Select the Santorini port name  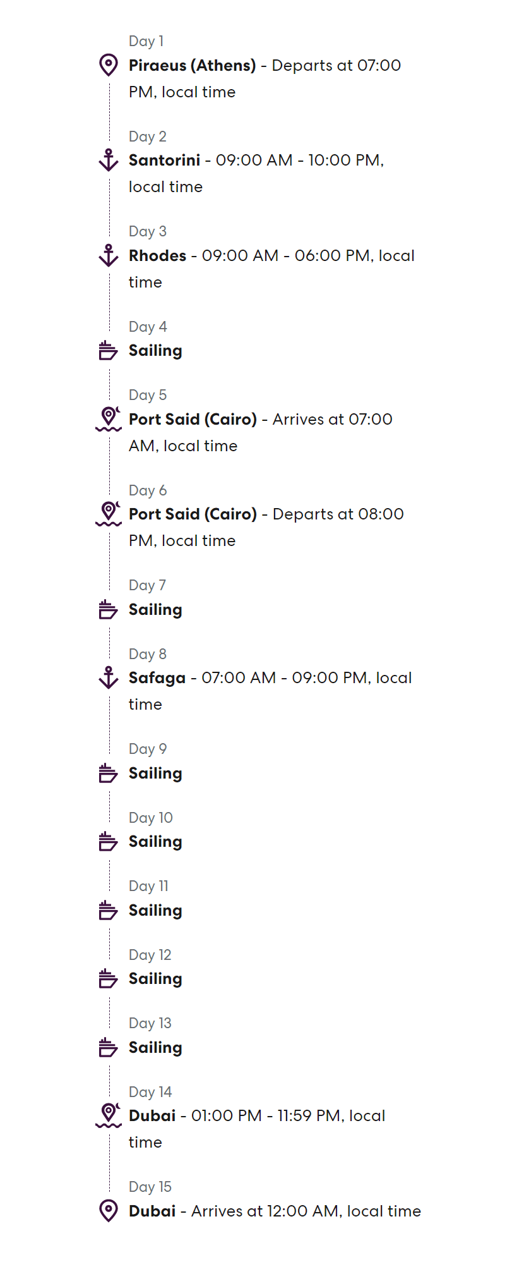click(164, 161)
